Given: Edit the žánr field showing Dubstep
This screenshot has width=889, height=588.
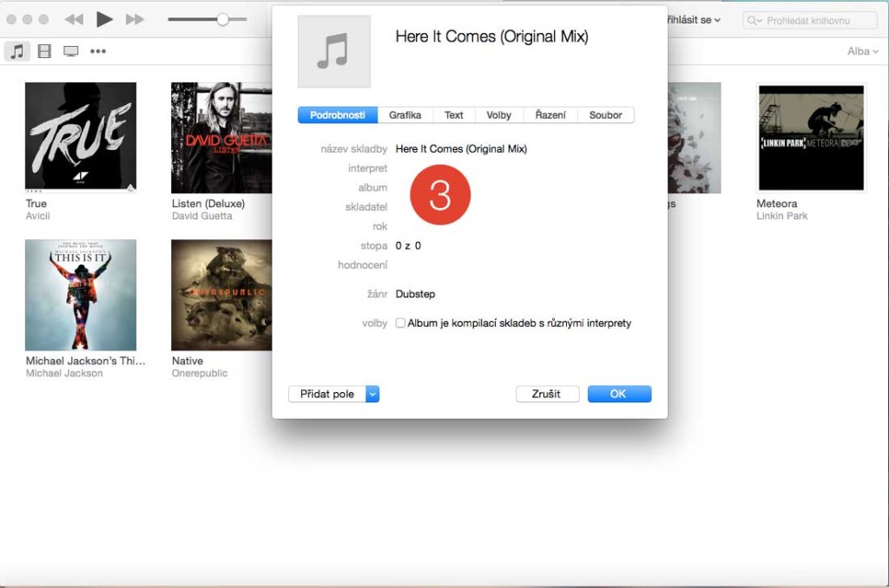Looking at the screenshot, I should 416,294.
